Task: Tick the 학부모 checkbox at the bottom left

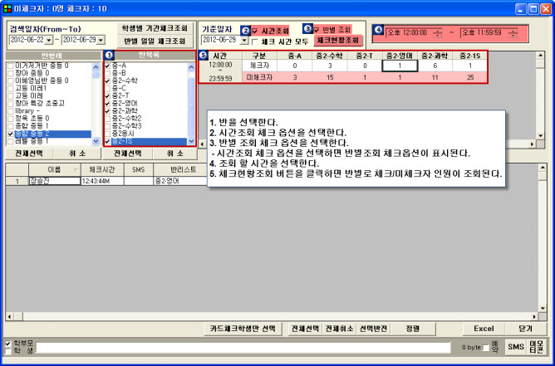Action: 8,342
